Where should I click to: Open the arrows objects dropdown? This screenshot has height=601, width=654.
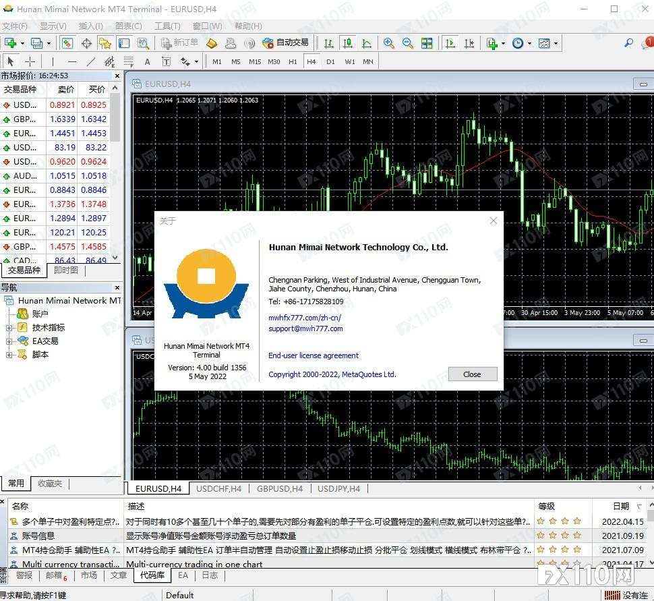click(196, 62)
